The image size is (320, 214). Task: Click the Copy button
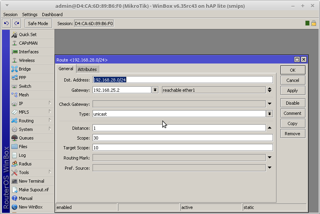point(293,123)
